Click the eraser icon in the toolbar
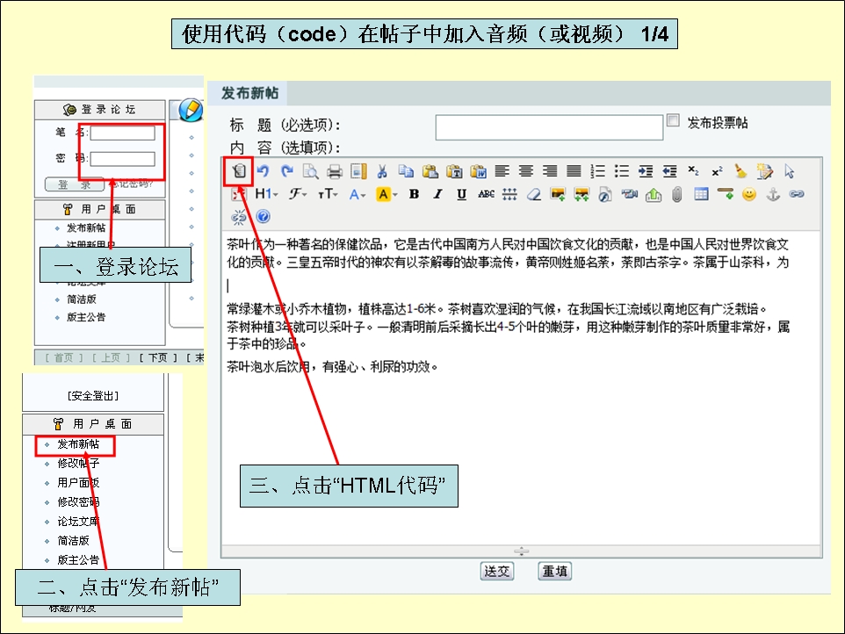Image resolution: width=845 pixels, height=634 pixels. pos(533,194)
